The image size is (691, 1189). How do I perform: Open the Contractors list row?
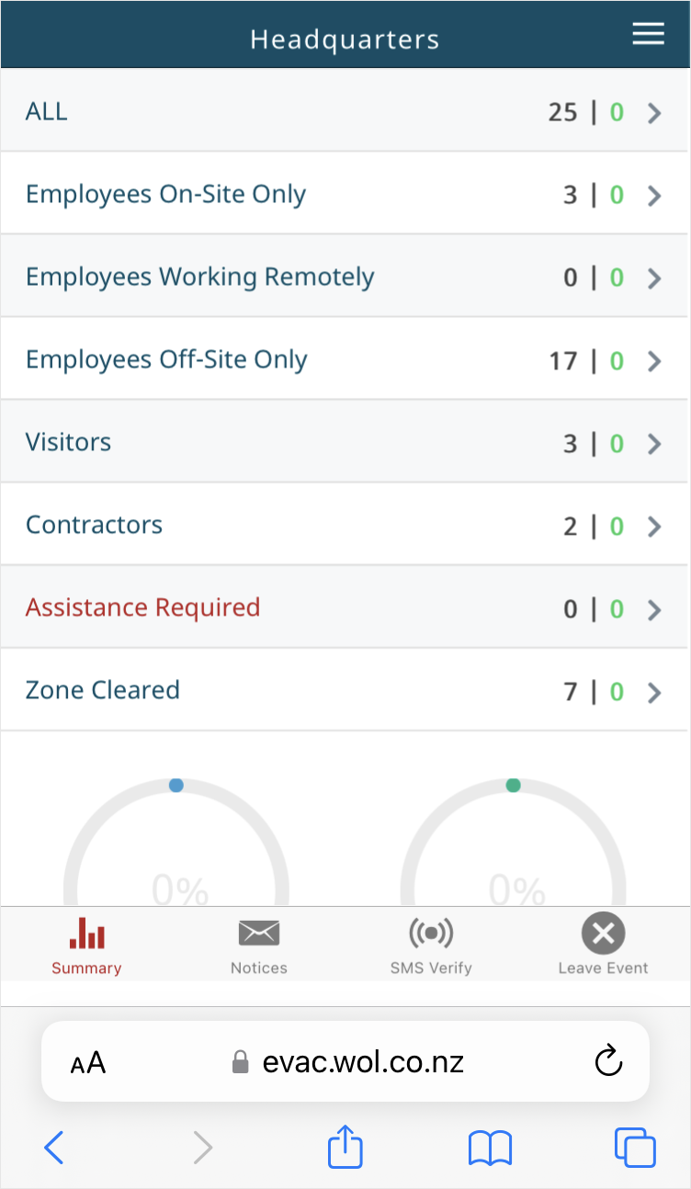345,525
